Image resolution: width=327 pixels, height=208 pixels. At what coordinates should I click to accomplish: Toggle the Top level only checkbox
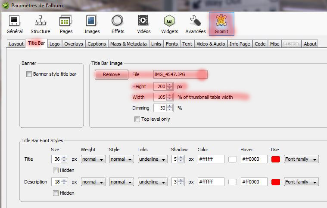[x=137, y=119]
